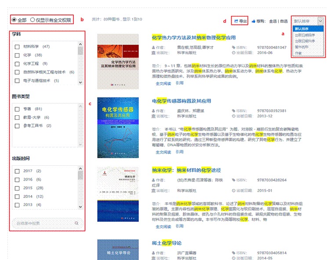This screenshot has height=260, width=327.
Task: Click the ISBN tag icon beside 9787030481047
Action: click(x=233, y=47)
